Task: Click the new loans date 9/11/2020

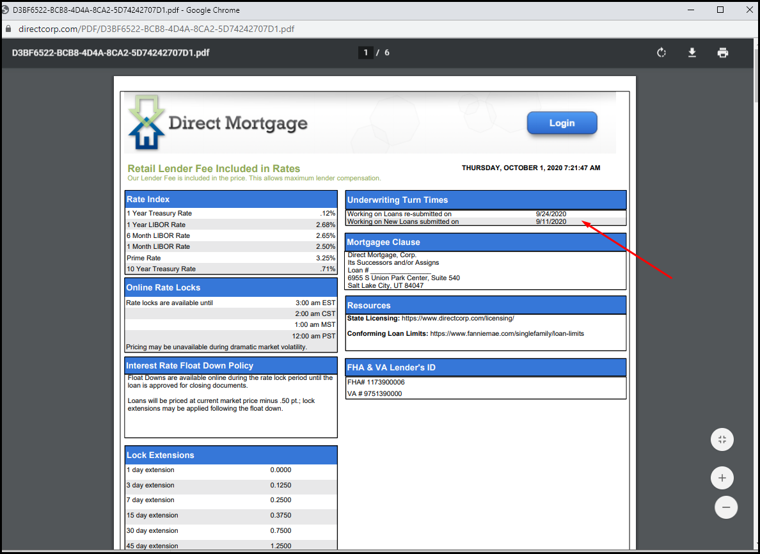Action: point(551,221)
